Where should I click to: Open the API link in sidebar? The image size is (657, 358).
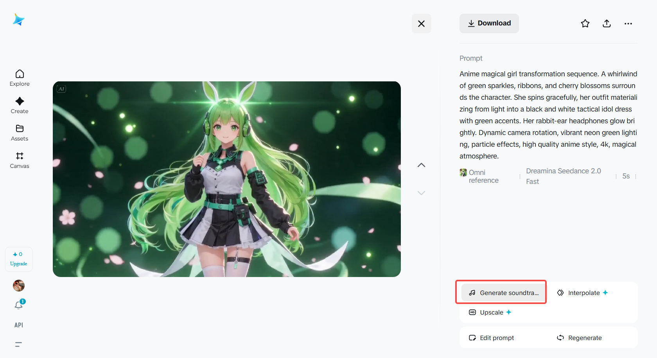[19, 325]
